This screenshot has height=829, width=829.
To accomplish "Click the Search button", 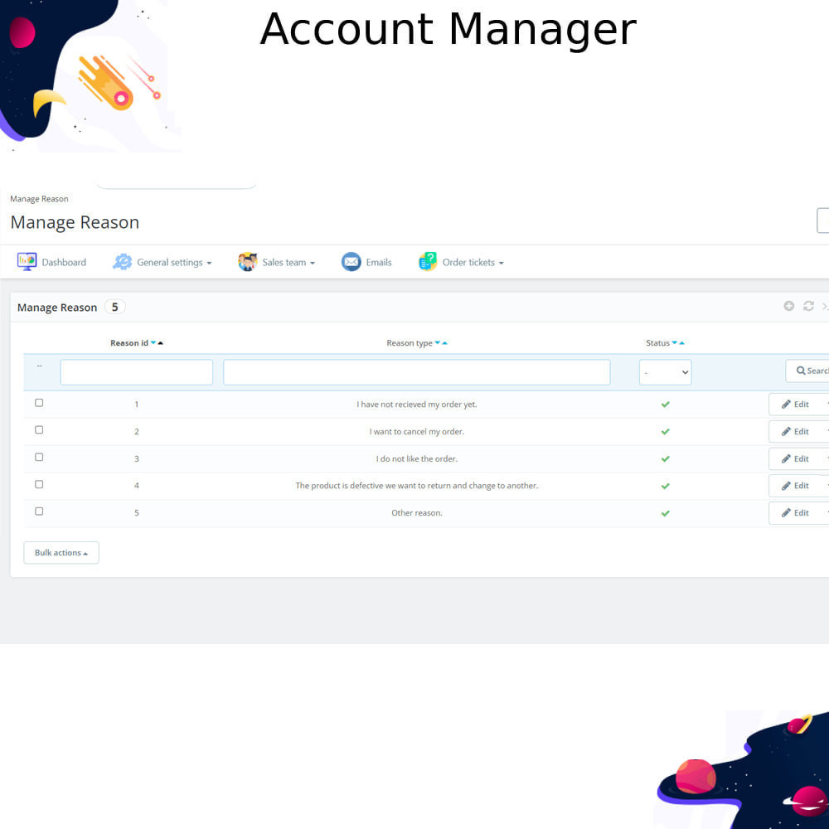I will click(807, 371).
